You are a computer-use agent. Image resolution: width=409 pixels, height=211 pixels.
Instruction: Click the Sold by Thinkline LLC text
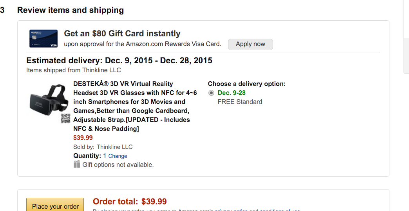(x=103, y=147)
